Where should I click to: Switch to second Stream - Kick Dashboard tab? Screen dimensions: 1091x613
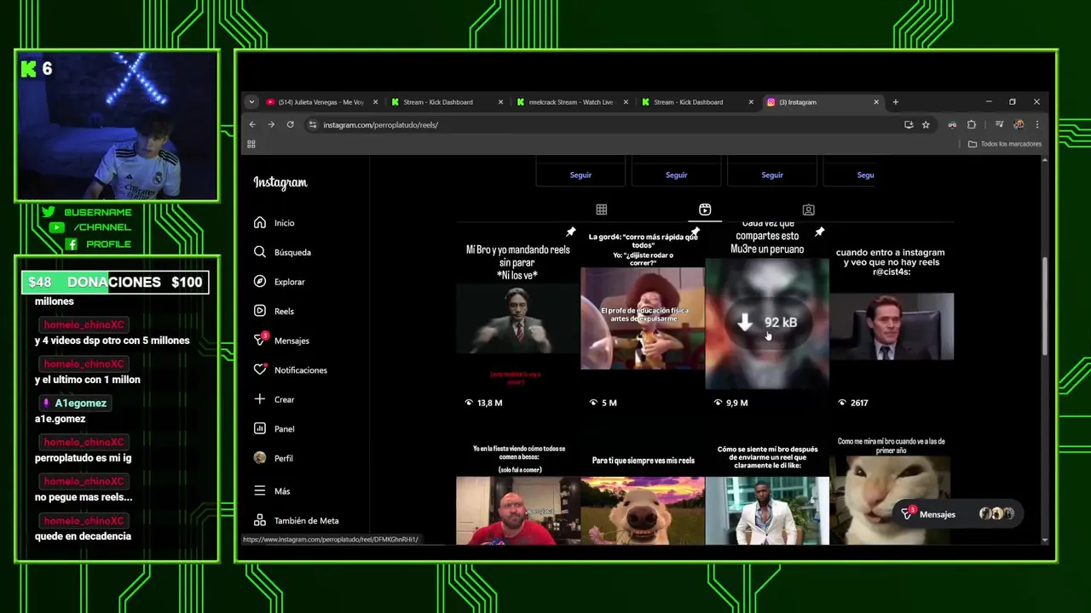(x=696, y=102)
